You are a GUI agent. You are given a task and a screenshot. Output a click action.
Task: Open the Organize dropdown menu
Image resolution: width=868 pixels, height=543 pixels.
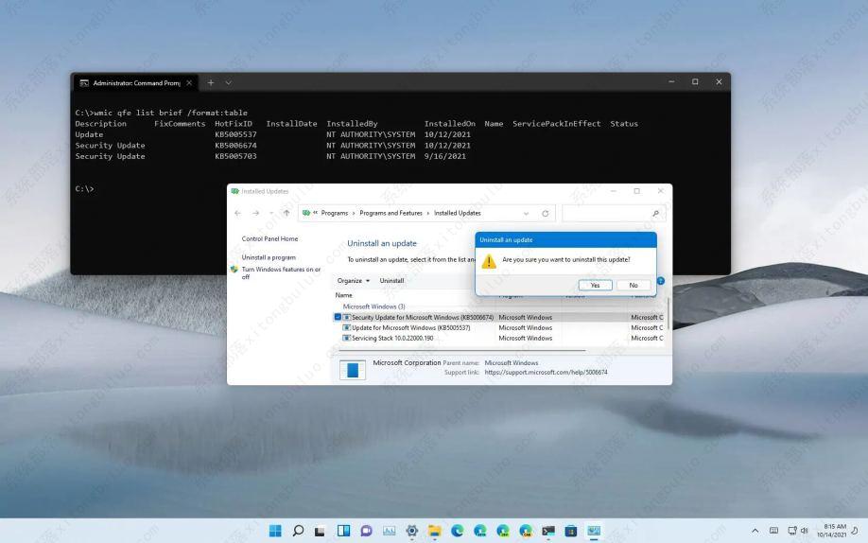(353, 281)
